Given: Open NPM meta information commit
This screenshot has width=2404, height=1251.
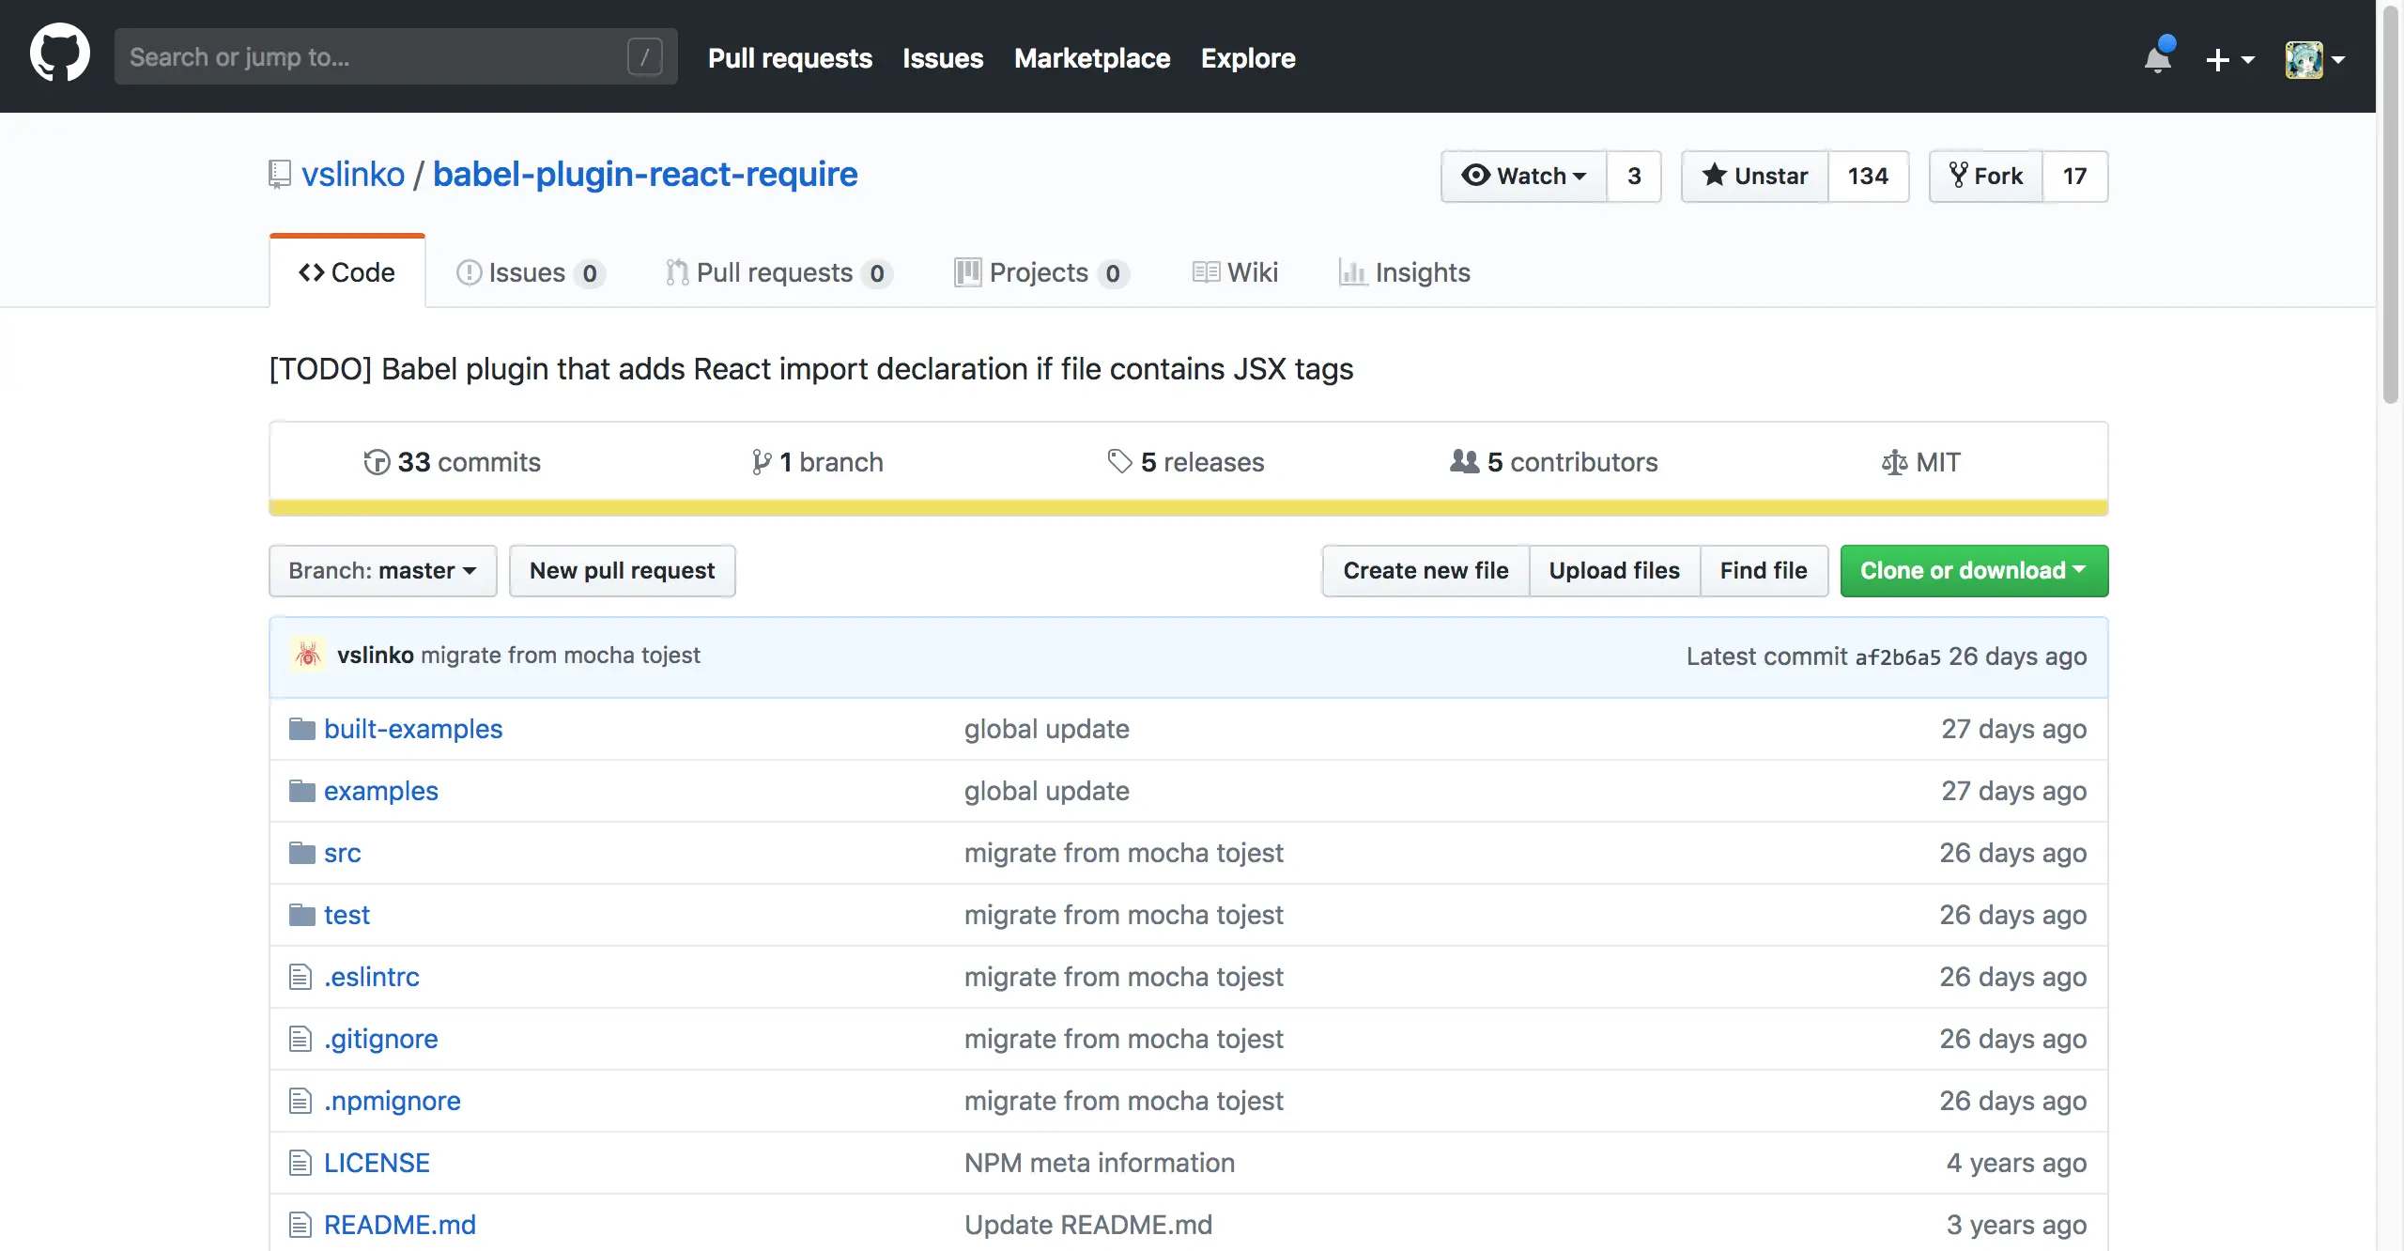Looking at the screenshot, I should click(x=1100, y=1163).
